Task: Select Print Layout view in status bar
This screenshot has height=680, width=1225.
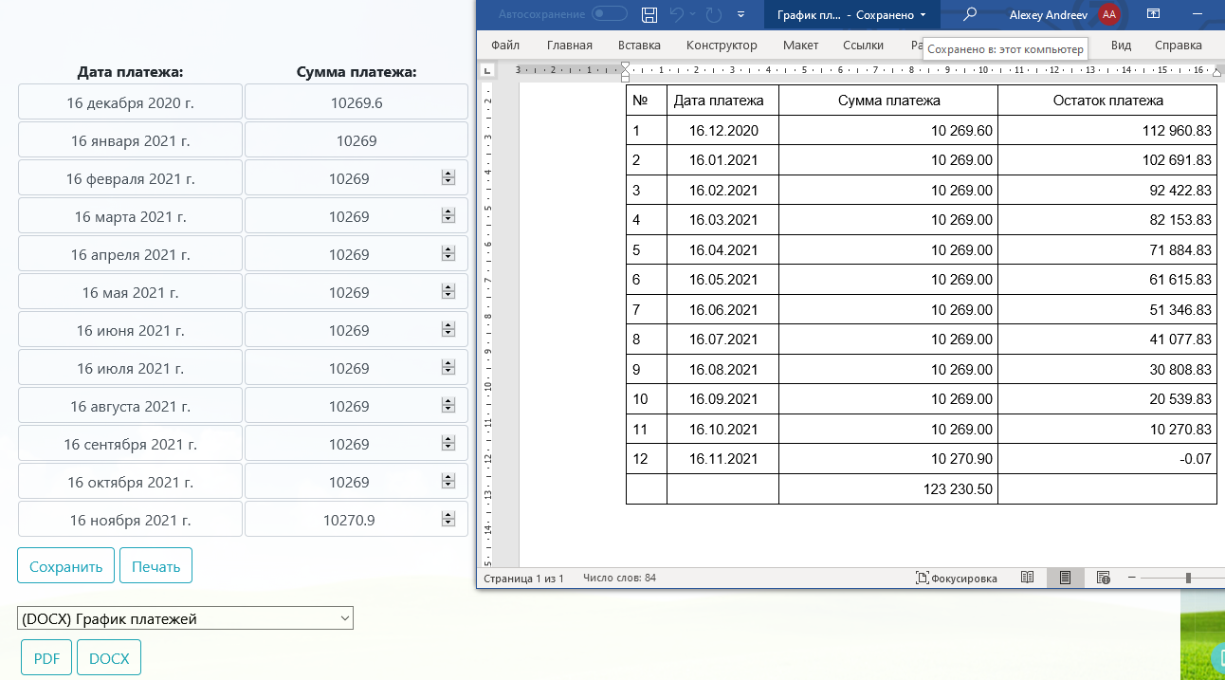Action: coord(1065,578)
